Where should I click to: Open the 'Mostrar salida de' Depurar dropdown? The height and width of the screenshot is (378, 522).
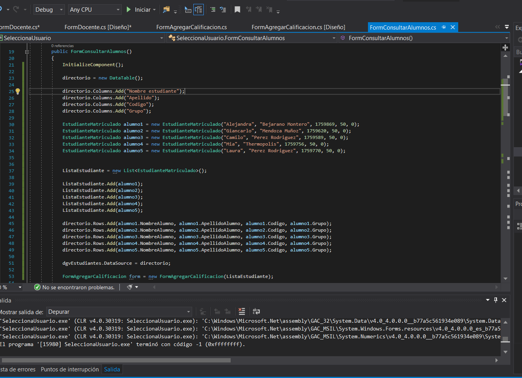coord(119,311)
